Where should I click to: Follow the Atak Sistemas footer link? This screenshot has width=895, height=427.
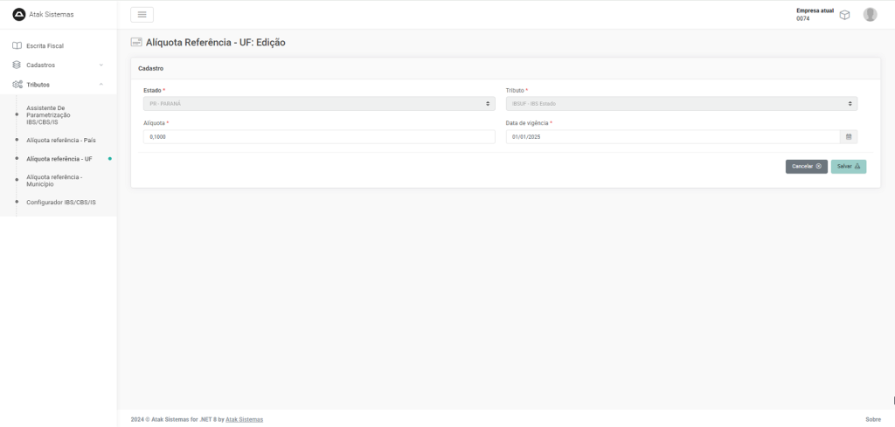(244, 419)
